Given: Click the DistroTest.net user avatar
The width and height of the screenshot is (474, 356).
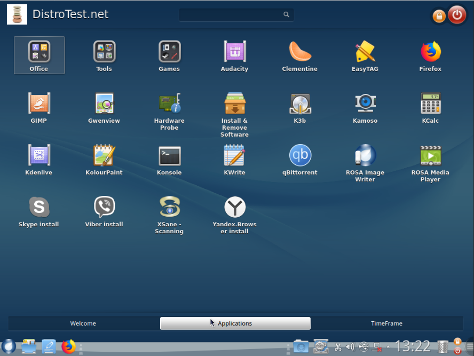Looking at the screenshot, I should [17, 14].
